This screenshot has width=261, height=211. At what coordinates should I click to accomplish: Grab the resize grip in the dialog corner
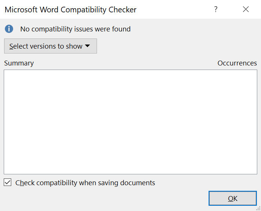[x=258, y=208]
